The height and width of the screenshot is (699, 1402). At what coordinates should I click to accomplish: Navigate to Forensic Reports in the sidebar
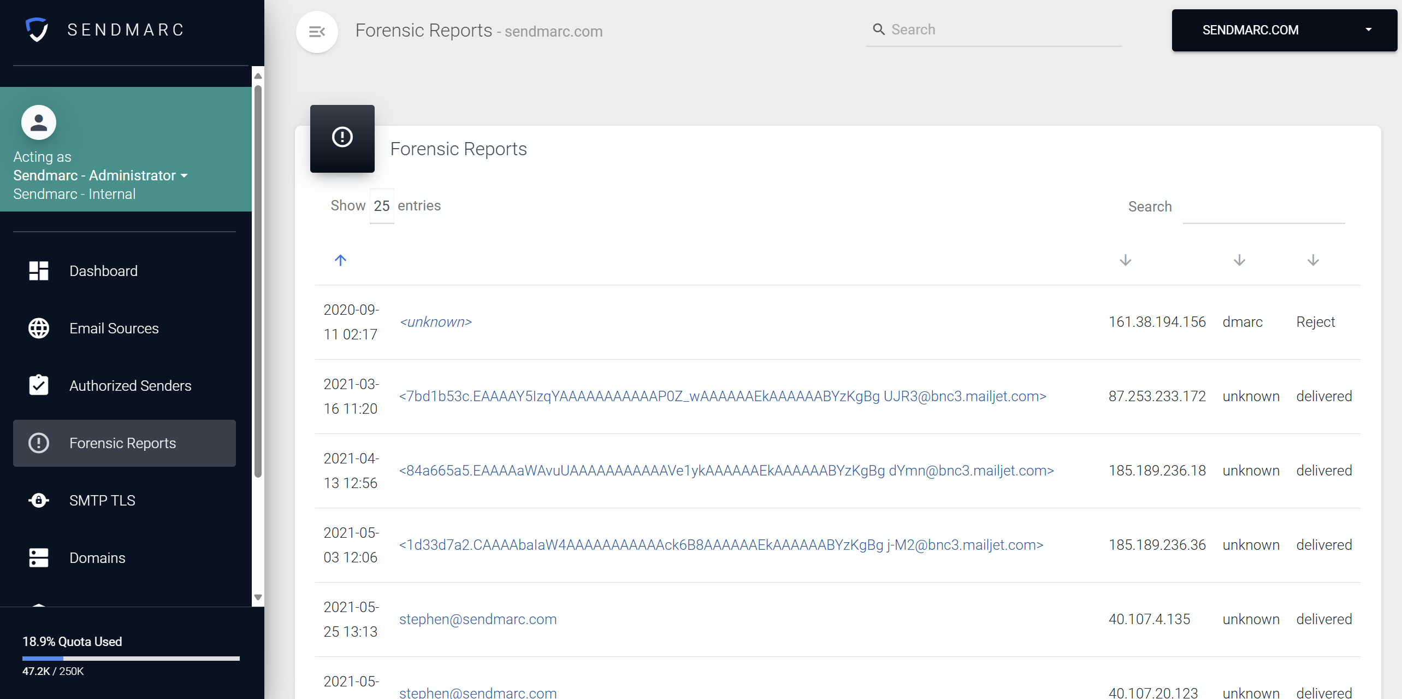click(123, 443)
